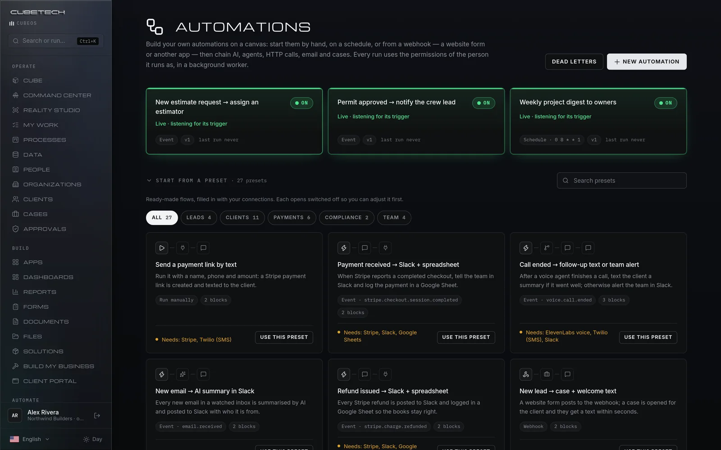The image size is (721, 450).
Task: Filter presets by Compliance
Action: coord(347,218)
